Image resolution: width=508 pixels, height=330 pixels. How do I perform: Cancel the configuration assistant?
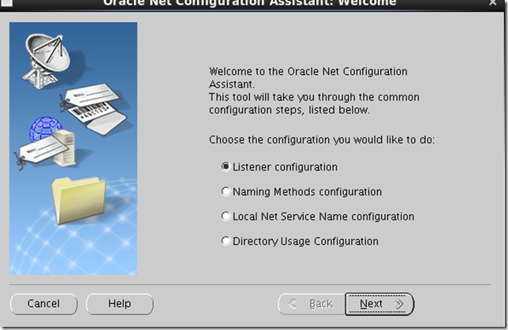(43, 304)
